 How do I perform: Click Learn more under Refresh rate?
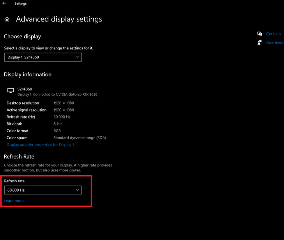click(x=14, y=201)
